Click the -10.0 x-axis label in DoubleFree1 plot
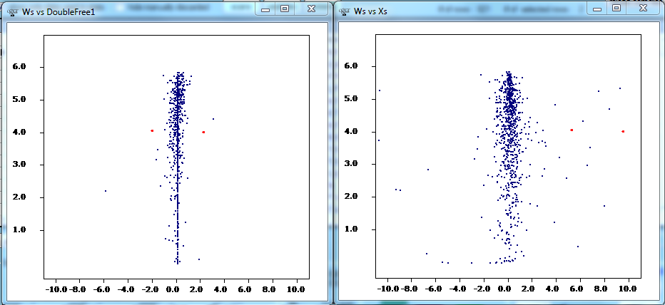Screen dimensions: 665x305 coord(56,289)
